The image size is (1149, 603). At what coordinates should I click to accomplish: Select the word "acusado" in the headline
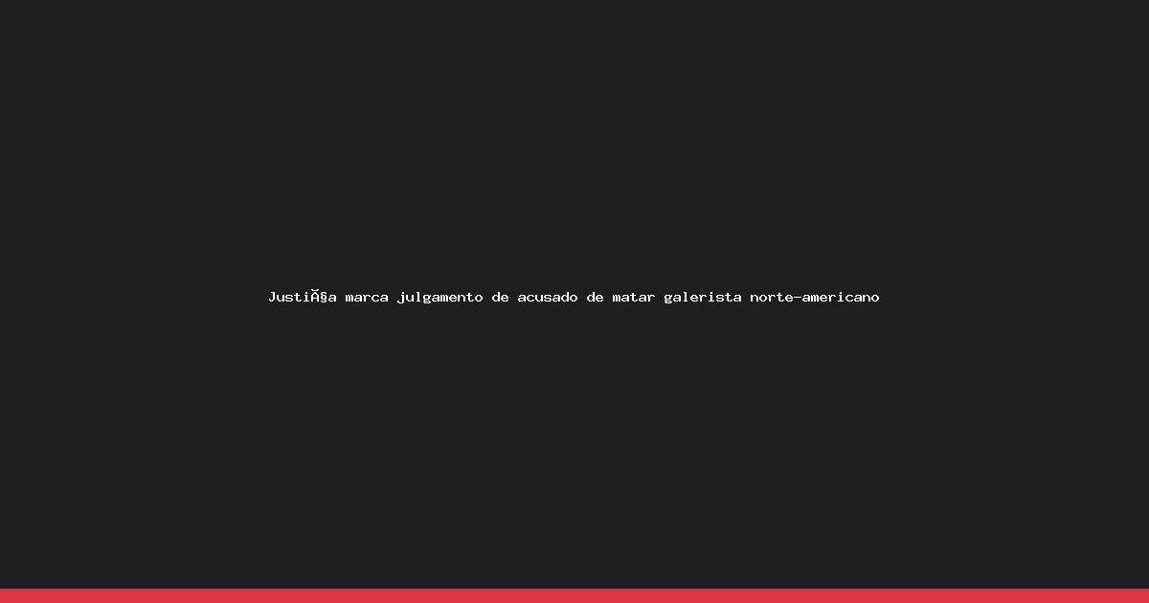click(548, 298)
